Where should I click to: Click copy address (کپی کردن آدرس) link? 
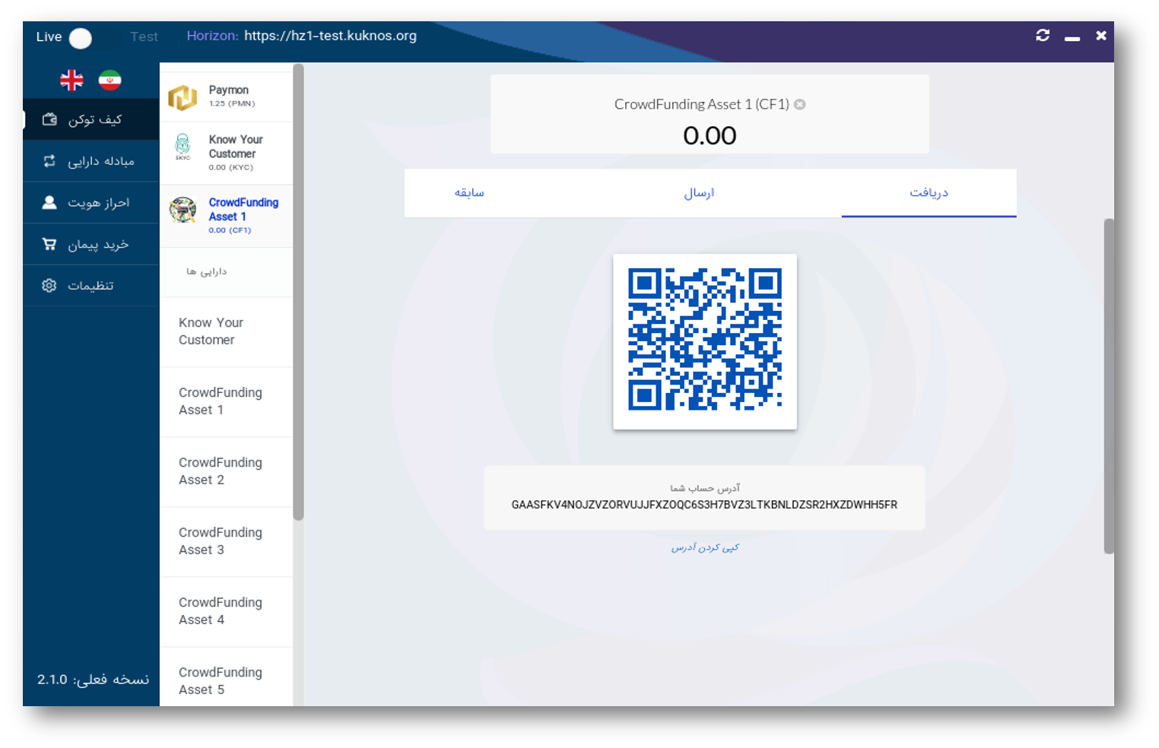(x=705, y=547)
